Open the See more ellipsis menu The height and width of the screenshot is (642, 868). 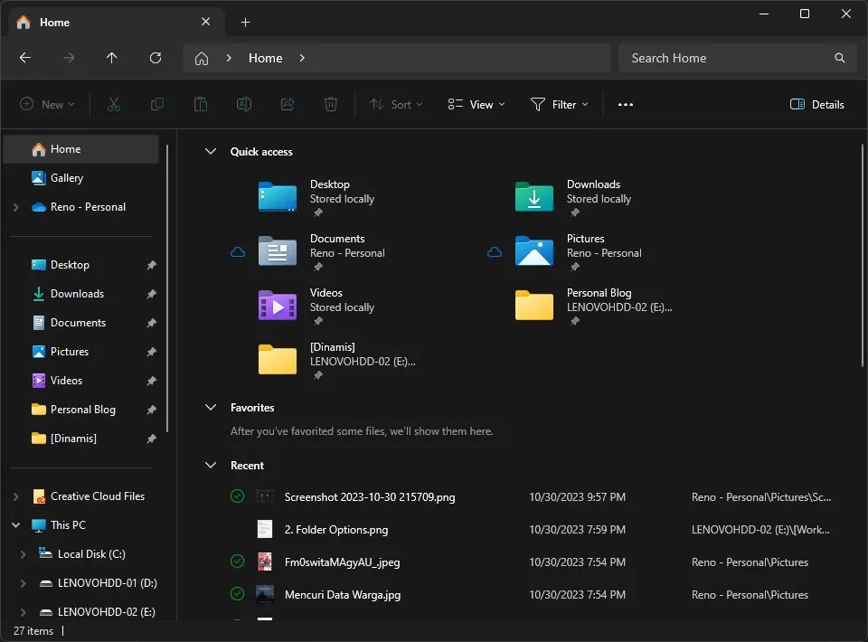(x=625, y=104)
